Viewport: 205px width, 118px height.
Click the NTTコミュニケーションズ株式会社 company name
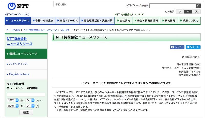[181, 68]
